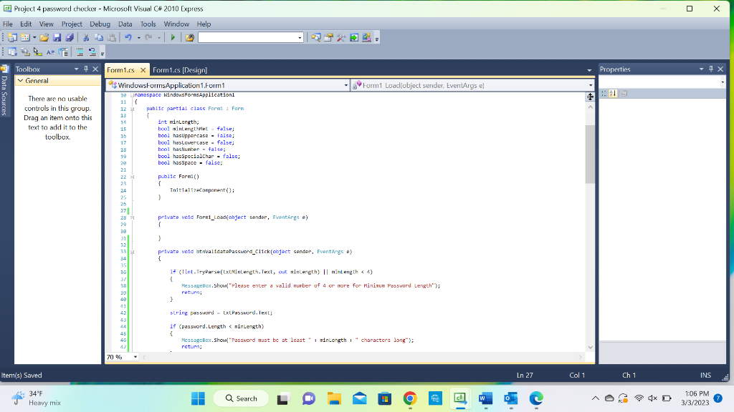The image size is (734, 412).
Task: Select the Save All toolbar icon
Action: pyautogui.click(x=69, y=37)
